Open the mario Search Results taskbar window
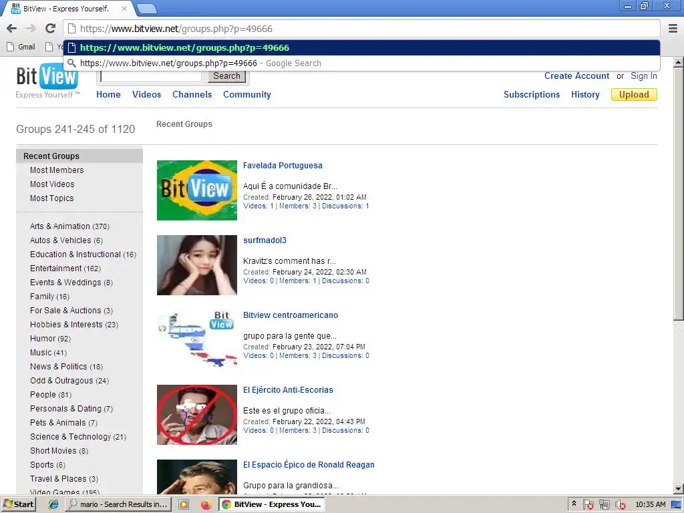 (118, 504)
